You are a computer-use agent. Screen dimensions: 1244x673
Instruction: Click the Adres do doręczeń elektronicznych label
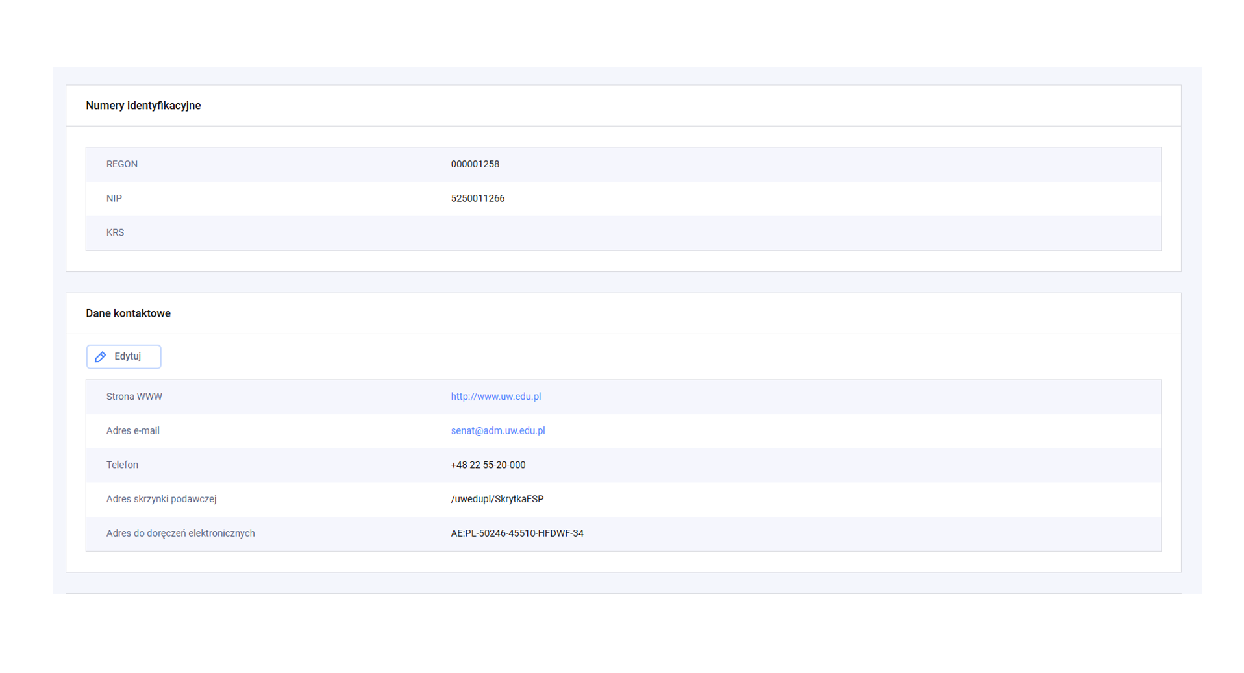click(180, 533)
